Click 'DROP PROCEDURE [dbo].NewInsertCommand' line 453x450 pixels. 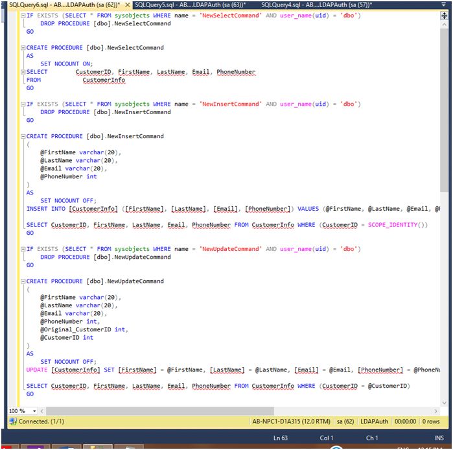coord(106,112)
